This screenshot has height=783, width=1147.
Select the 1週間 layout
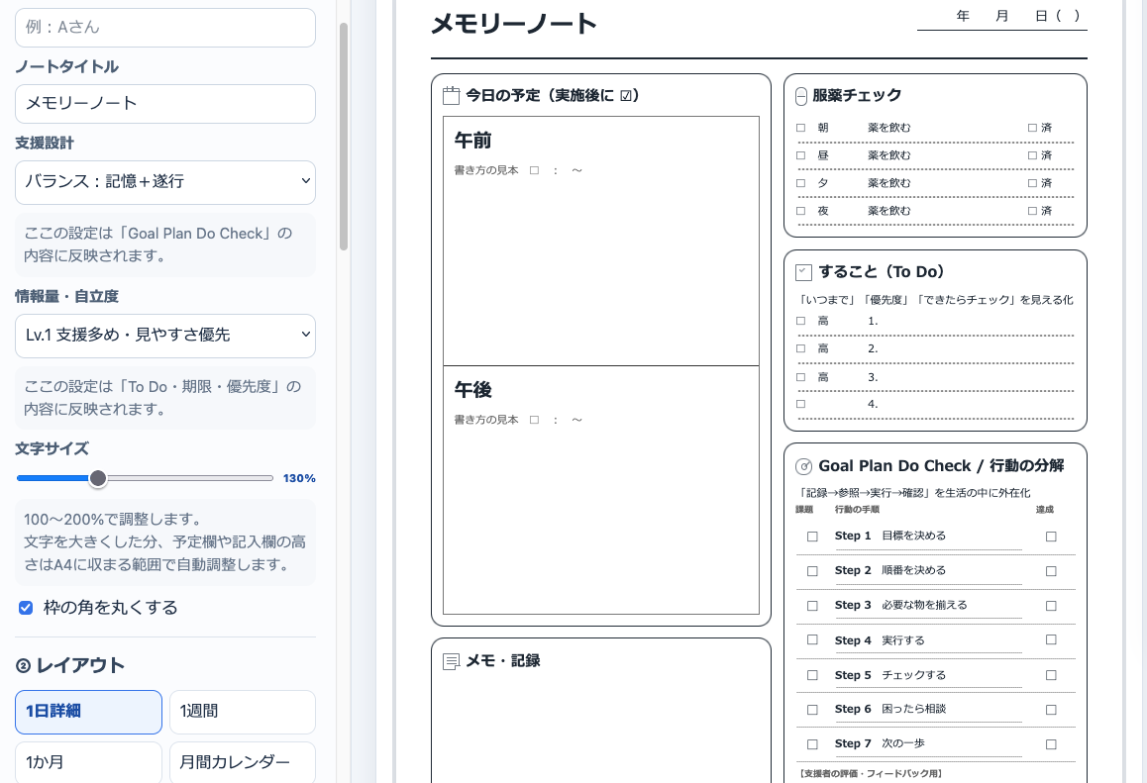pyautogui.click(x=242, y=712)
